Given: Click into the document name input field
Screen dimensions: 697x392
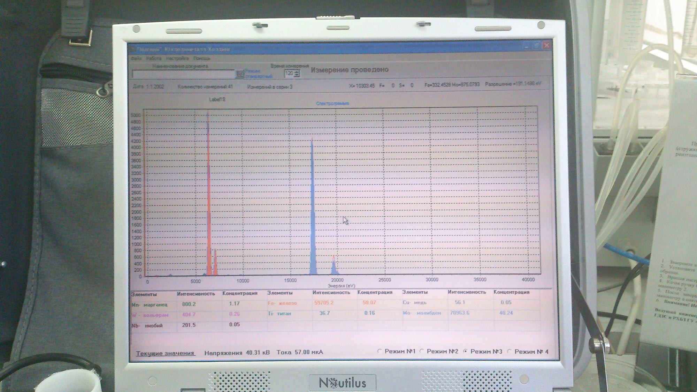Looking at the screenshot, I should (183, 74).
